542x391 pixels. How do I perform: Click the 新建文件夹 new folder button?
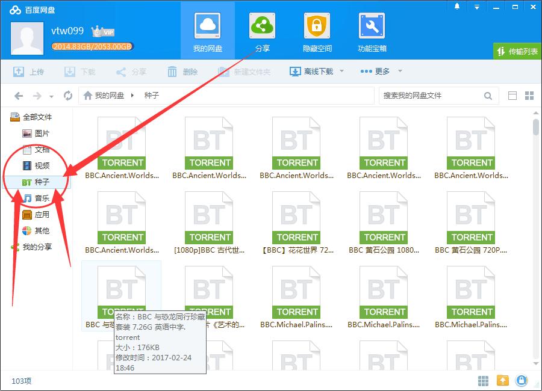pos(244,72)
